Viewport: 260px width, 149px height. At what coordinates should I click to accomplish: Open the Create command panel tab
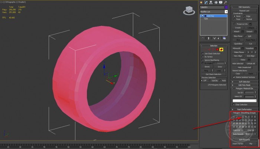(202, 2)
